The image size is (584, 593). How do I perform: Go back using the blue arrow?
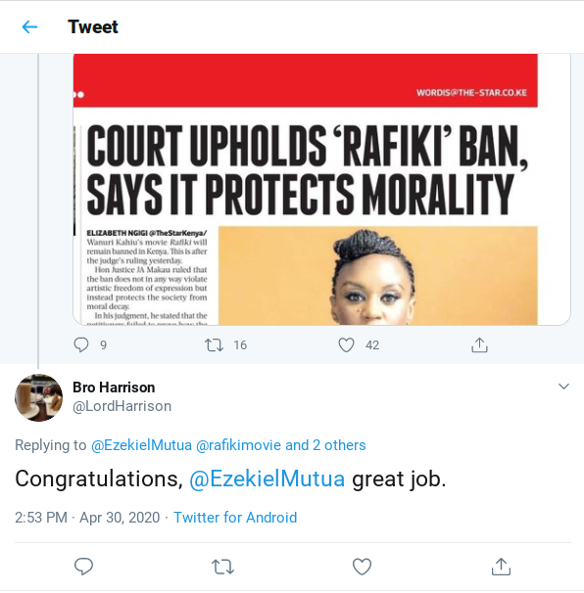coord(29,27)
